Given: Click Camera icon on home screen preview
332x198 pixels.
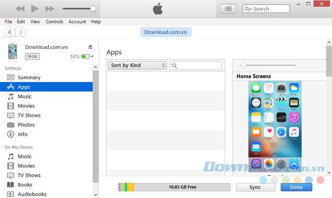Looking at the screenshot, I should (x=281, y=88).
